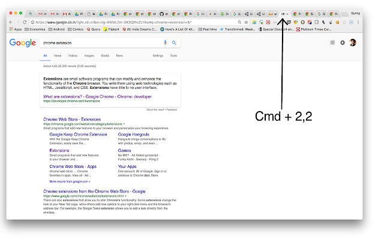Open 'Chrome extensions from the Chrome Web Store' result
The height and width of the screenshot is (240, 384).
[94, 191]
